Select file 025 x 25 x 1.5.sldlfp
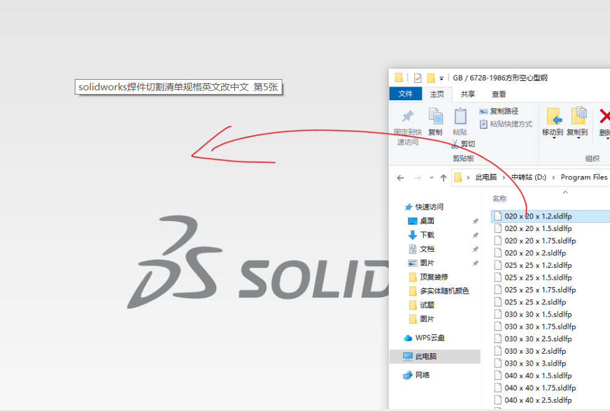This screenshot has height=411, width=610. (x=538, y=278)
